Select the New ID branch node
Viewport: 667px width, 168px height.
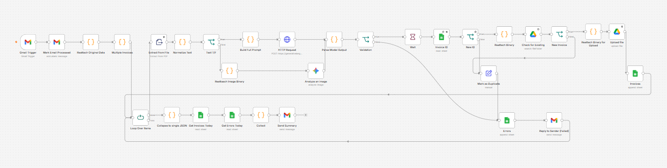coord(470,37)
